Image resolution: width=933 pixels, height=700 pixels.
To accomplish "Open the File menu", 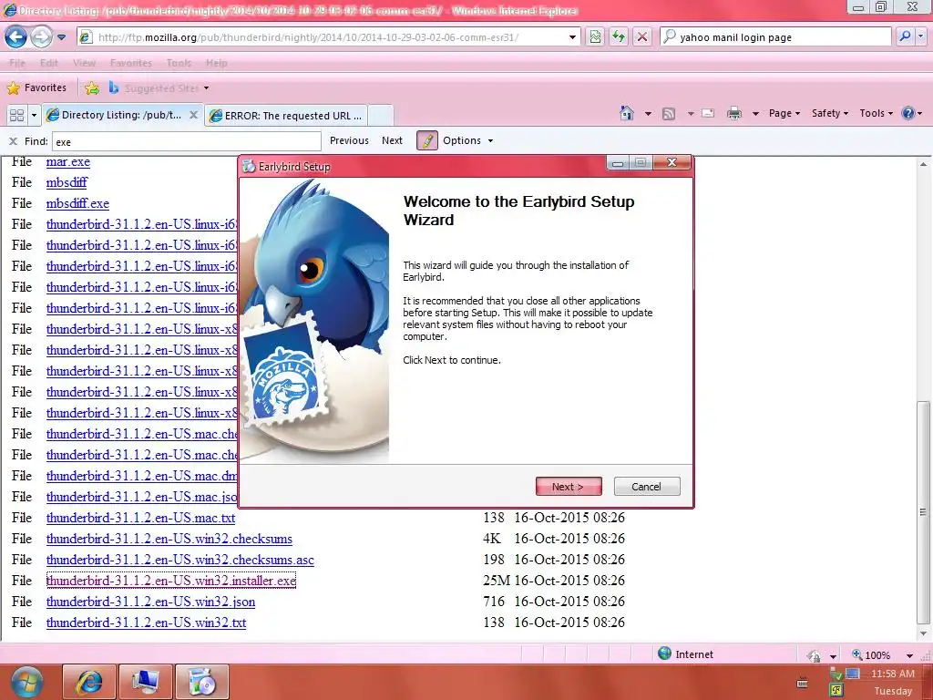I will [x=17, y=63].
